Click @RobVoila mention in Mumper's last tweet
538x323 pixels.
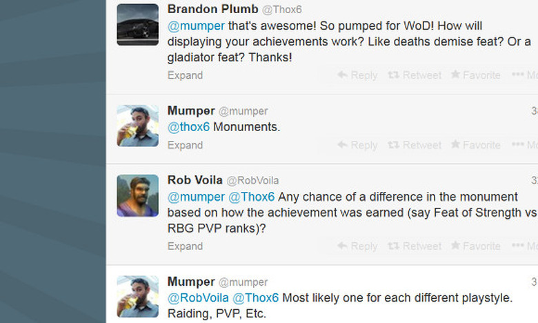pyautogui.click(x=198, y=298)
